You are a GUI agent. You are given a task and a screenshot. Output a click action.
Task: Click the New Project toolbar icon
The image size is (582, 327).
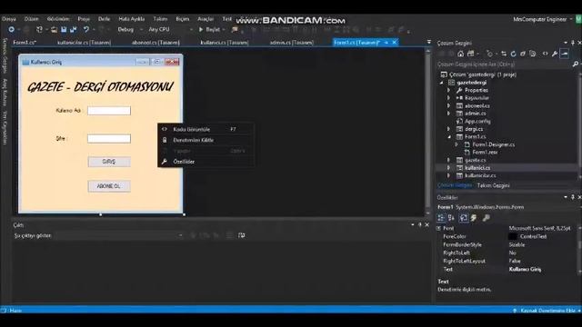click(x=39, y=29)
